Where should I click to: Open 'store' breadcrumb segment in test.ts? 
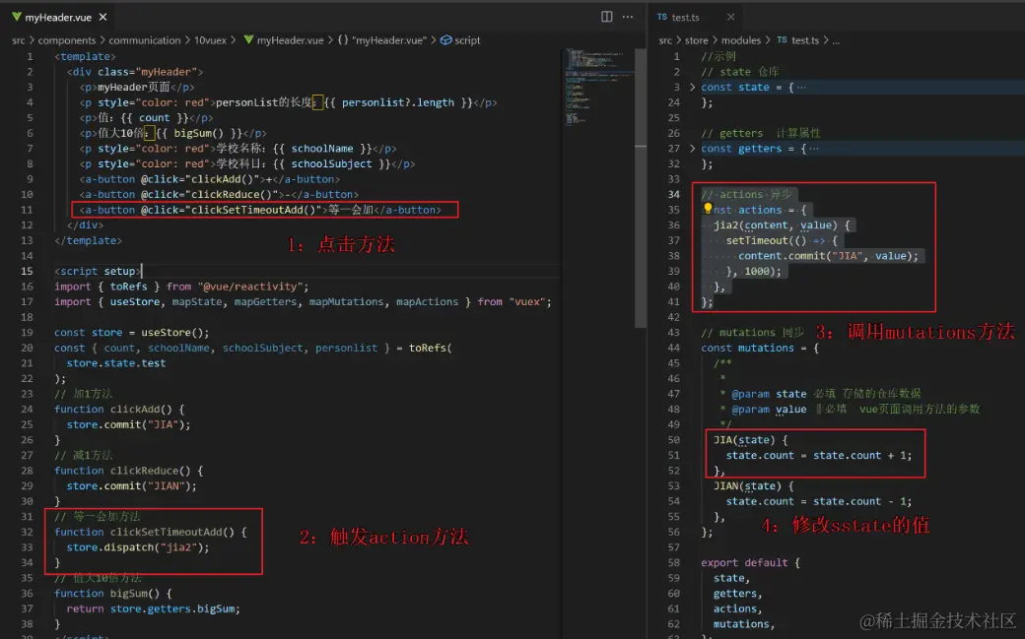[696, 40]
